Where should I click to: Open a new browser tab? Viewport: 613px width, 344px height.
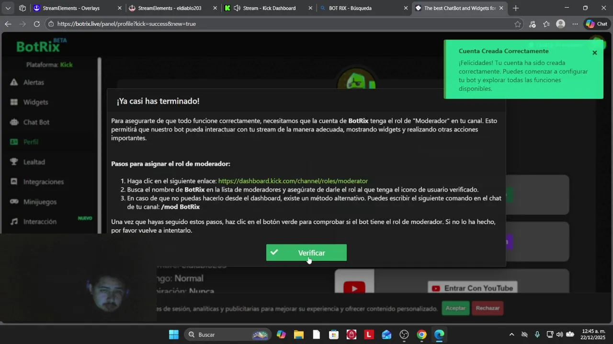[x=516, y=8]
